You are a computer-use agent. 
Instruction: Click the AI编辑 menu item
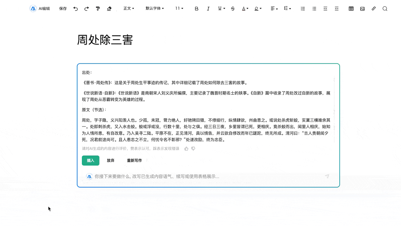click(x=40, y=8)
